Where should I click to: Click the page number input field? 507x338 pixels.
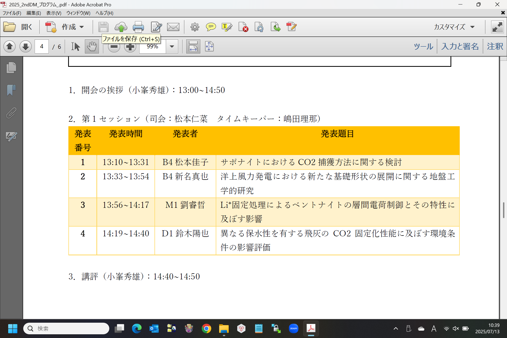pyautogui.click(x=42, y=47)
